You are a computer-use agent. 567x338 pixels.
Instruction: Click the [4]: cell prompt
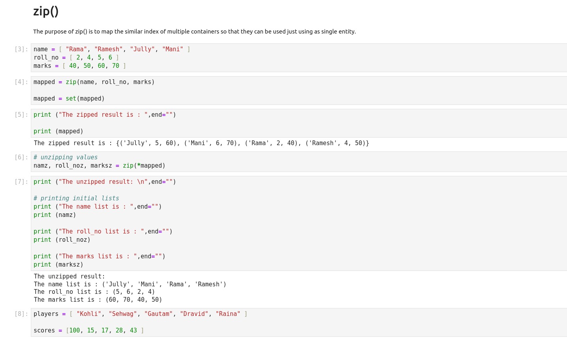[21, 82]
